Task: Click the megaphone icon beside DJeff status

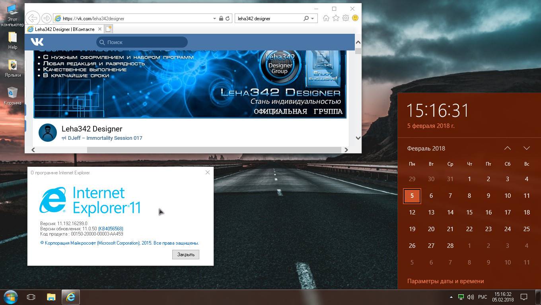Action: pos(64,138)
